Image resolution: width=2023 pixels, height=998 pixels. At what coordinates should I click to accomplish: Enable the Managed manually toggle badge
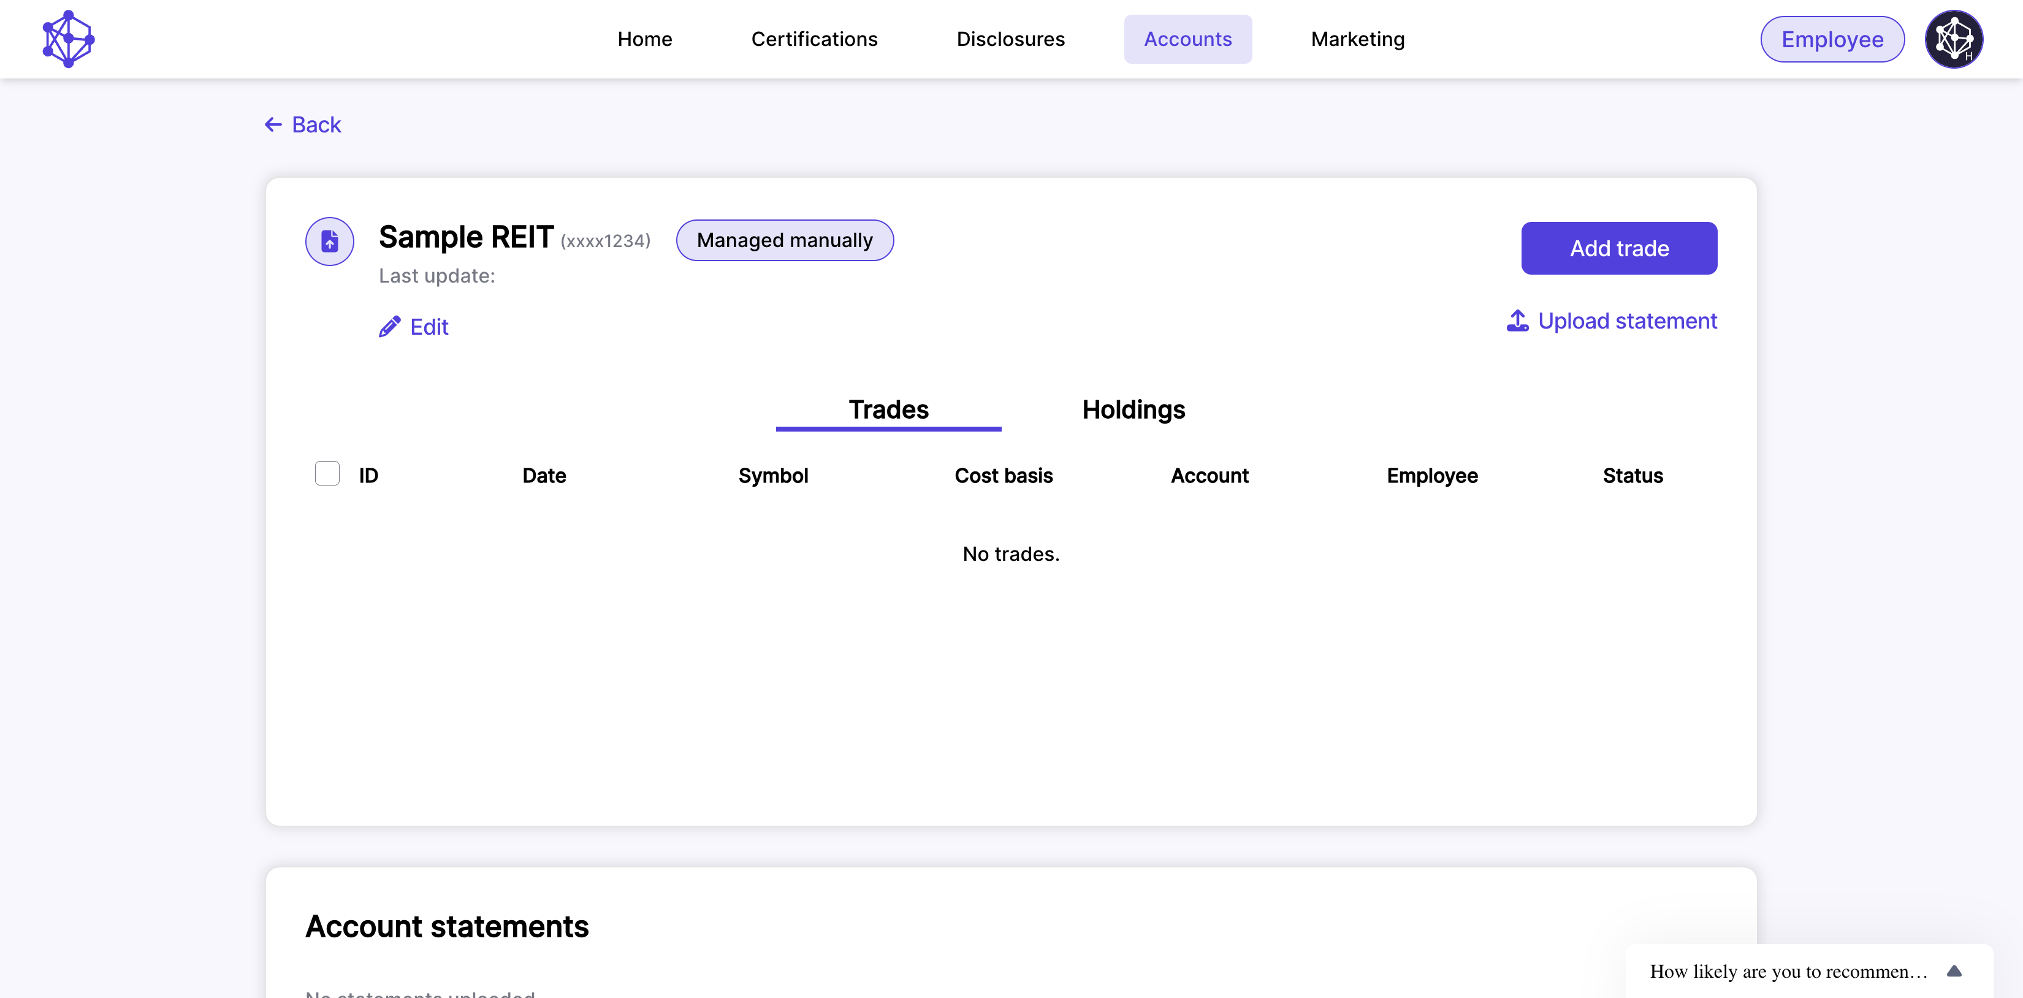[785, 240]
